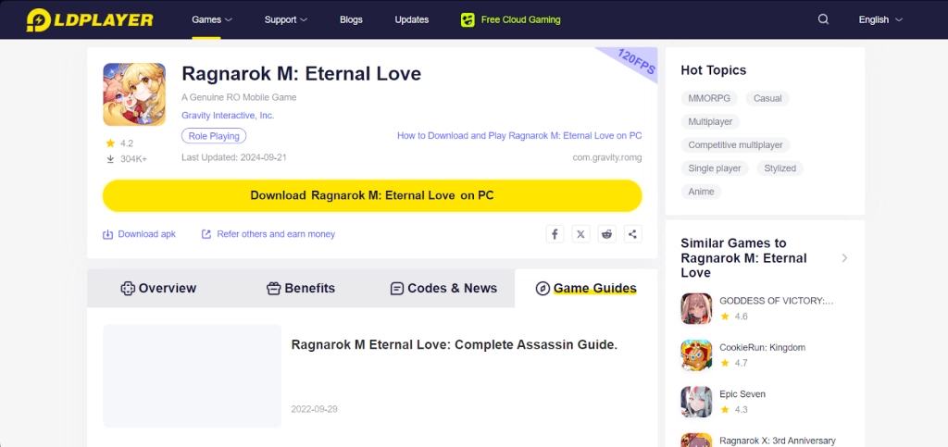
Task: Open the English language selector
Action: click(879, 19)
